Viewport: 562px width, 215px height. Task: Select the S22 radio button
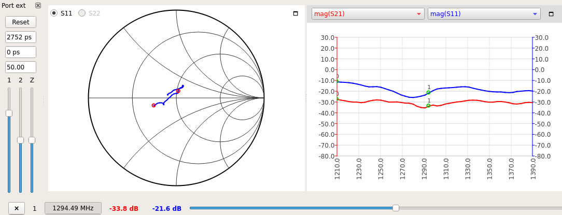point(82,13)
